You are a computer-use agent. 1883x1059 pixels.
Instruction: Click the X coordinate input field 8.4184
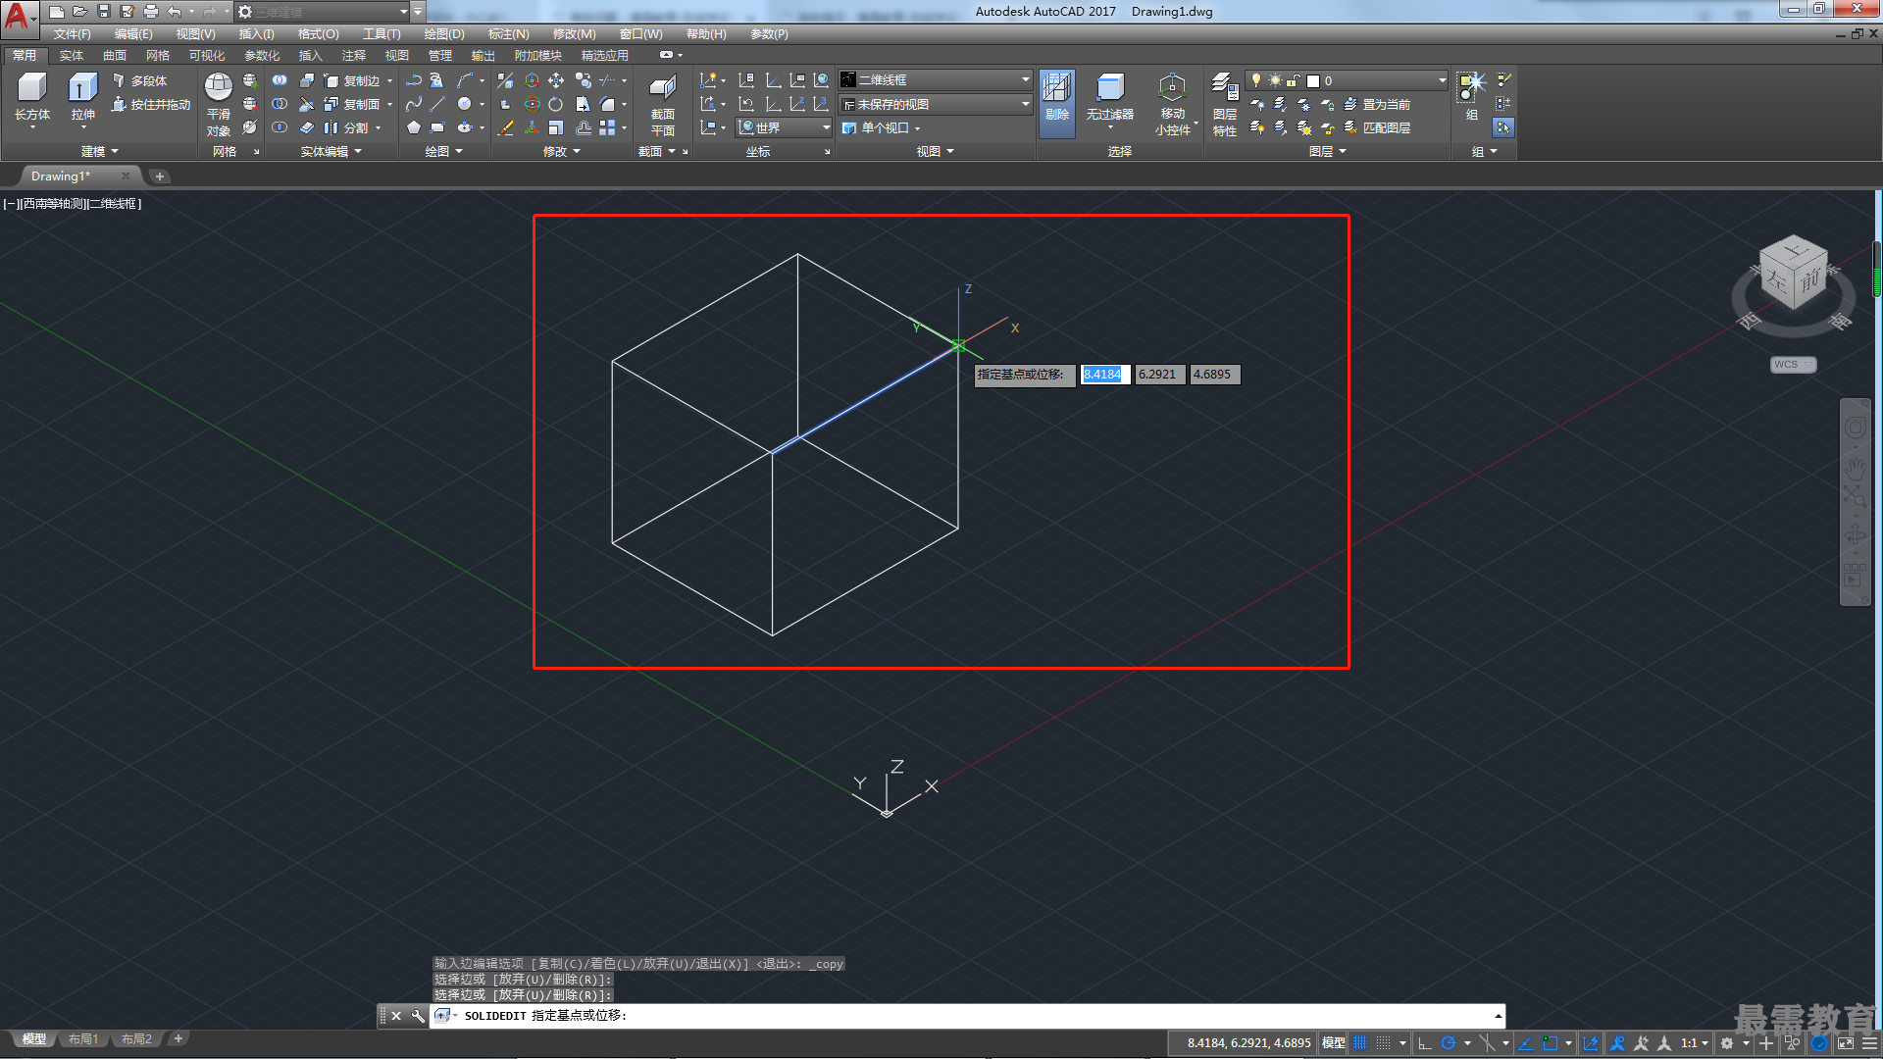pyautogui.click(x=1105, y=375)
